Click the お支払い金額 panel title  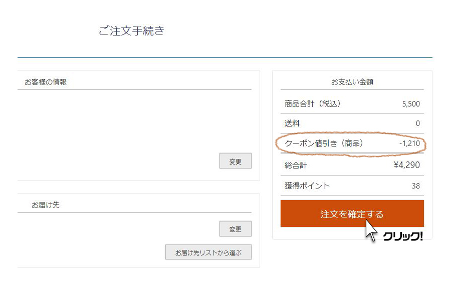coord(352,82)
